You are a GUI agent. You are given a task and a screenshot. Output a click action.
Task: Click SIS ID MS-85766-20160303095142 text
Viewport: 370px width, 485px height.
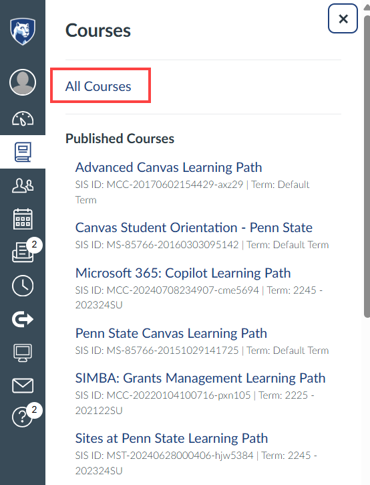[157, 245]
